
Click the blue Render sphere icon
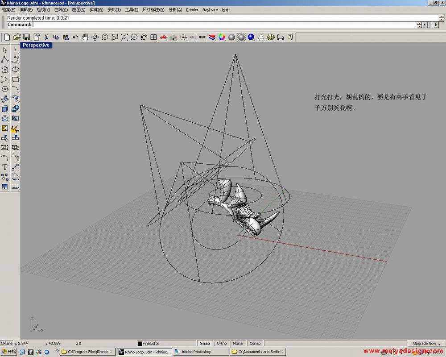coord(251,37)
